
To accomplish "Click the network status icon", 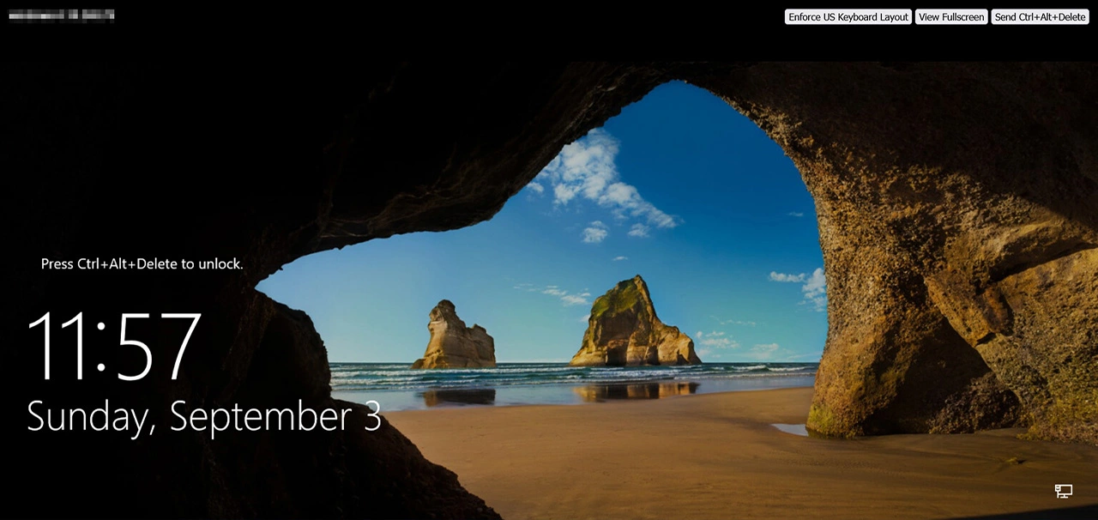I will tap(1063, 491).
